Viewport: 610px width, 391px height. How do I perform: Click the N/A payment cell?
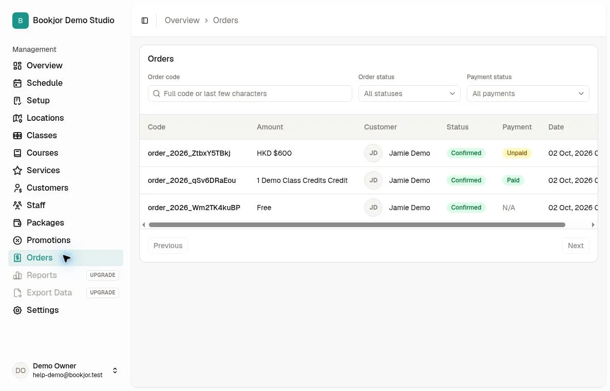pyautogui.click(x=508, y=208)
